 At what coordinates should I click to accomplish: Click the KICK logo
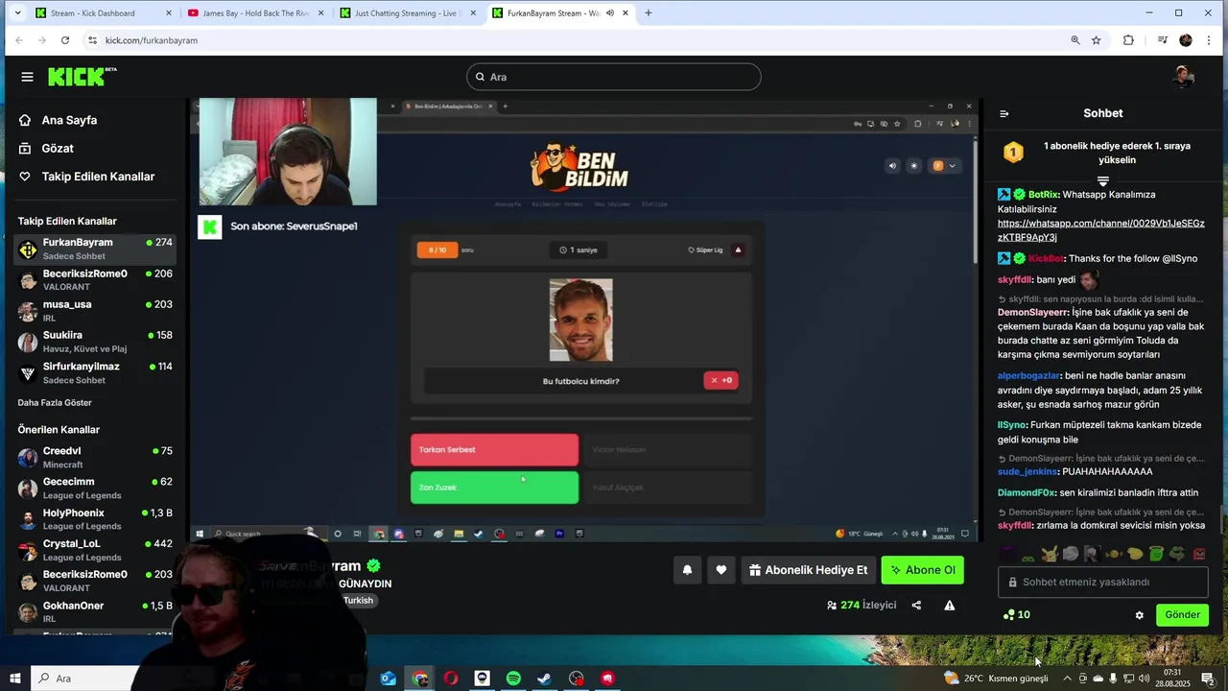point(83,77)
